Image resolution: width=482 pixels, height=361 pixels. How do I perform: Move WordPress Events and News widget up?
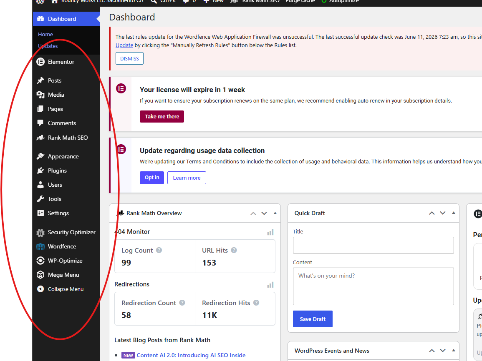pos(432,351)
